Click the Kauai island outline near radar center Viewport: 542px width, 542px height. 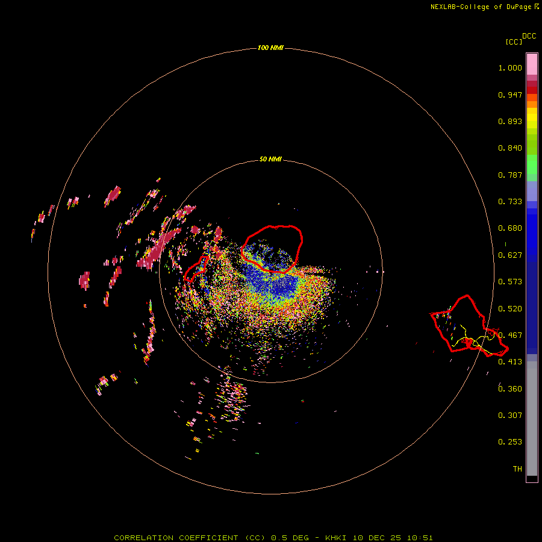pos(272,249)
